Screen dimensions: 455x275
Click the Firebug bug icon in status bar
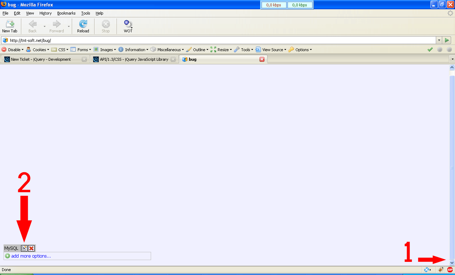441,270
